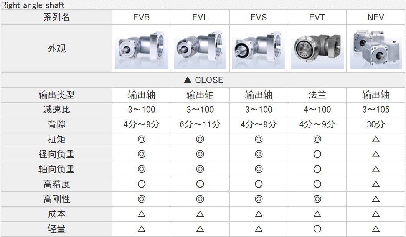Open the EVT flange gearbox image
The image size is (406, 237).
317,49
